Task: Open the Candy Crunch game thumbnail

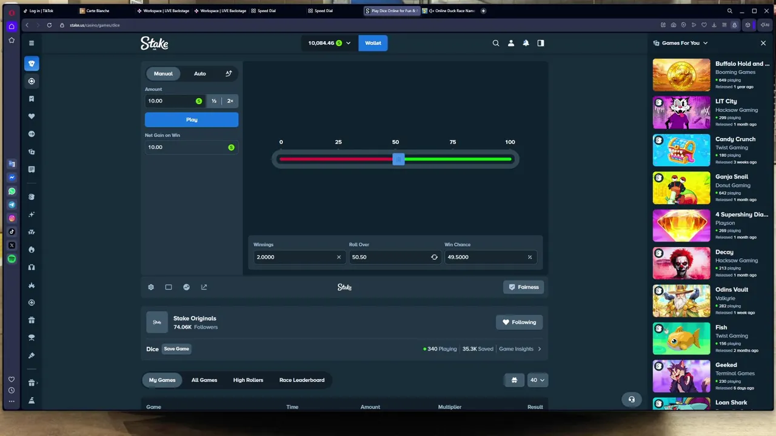Action: click(681, 150)
